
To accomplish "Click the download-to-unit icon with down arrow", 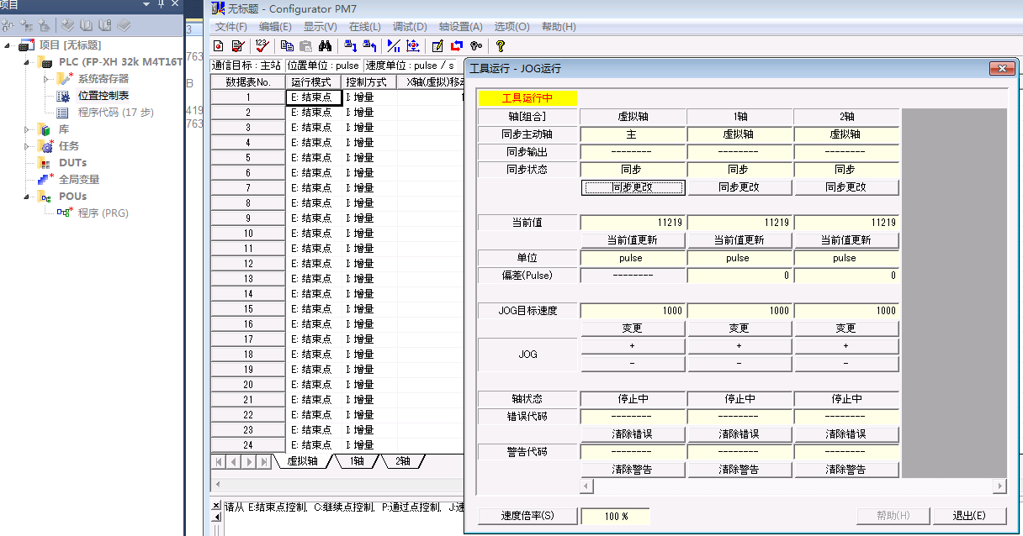I will click(350, 46).
